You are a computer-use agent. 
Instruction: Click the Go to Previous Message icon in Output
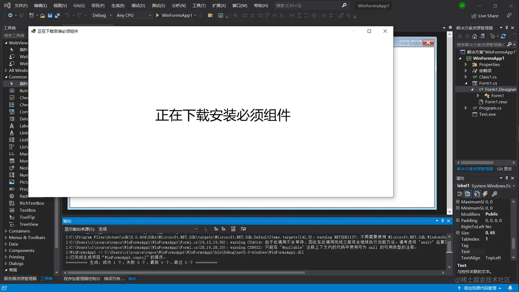216,229
